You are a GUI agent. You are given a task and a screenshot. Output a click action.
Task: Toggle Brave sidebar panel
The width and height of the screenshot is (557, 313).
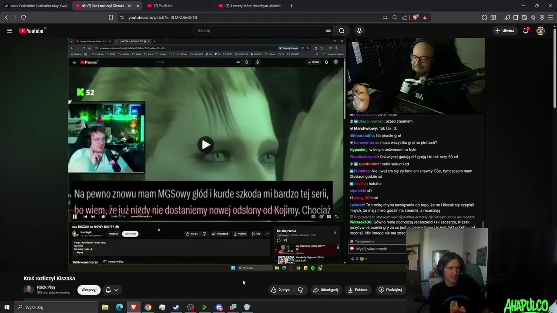tap(516, 17)
